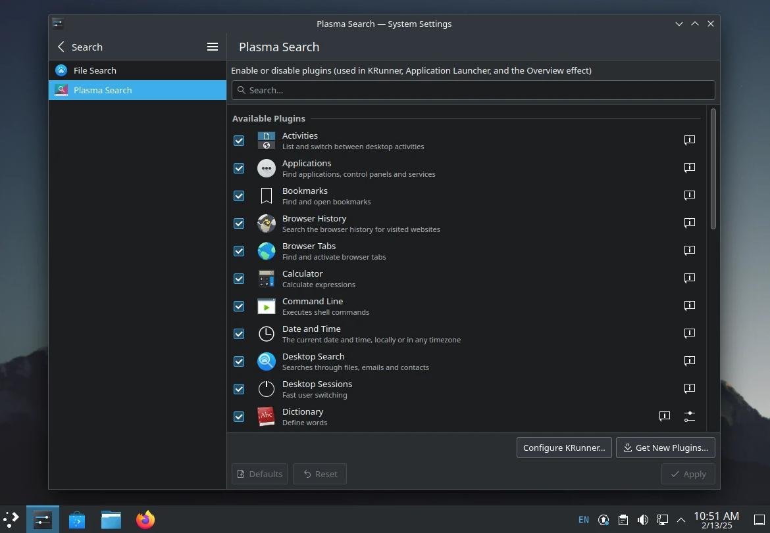
Task: Click the volume icon in the system tray
Action: [x=642, y=519]
